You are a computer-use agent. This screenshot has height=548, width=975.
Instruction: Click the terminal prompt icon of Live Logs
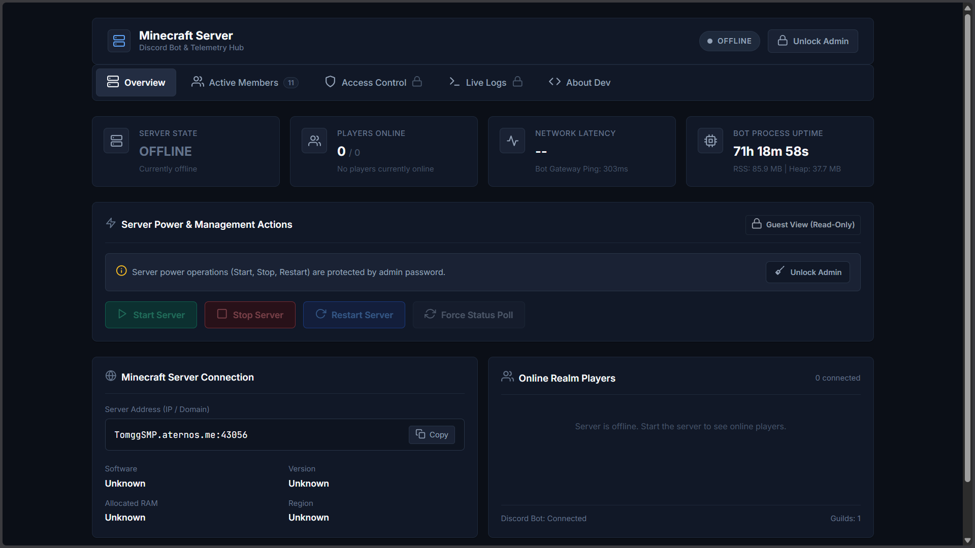pyautogui.click(x=454, y=82)
